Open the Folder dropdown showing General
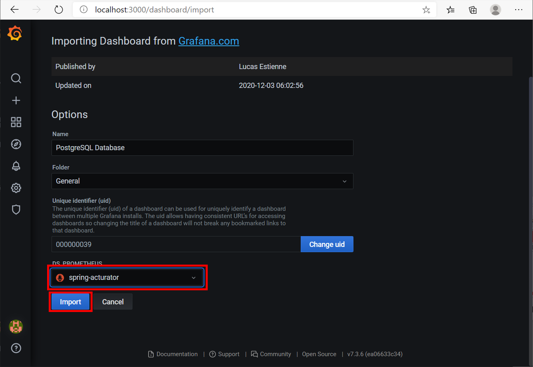The height and width of the screenshot is (367, 533). [x=203, y=181]
